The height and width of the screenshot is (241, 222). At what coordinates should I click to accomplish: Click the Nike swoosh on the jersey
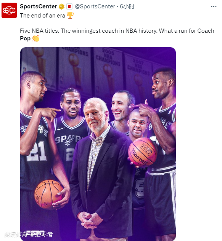click(61, 128)
